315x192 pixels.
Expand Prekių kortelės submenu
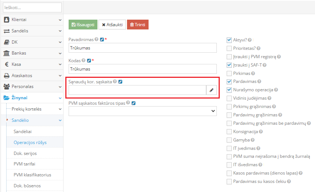[34, 109]
